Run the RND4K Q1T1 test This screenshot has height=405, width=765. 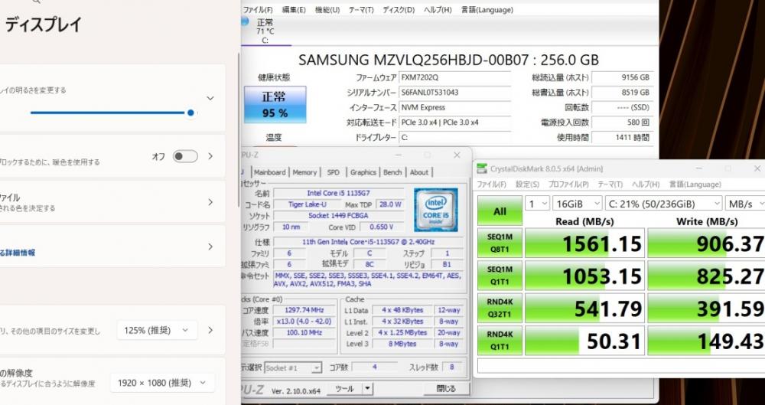pyautogui.click(x=500, y=341)
